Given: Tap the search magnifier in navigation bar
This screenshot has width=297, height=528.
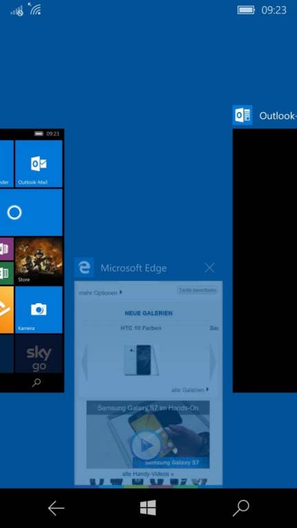Looking at the screenshot, I should click(x=241, y=508).
